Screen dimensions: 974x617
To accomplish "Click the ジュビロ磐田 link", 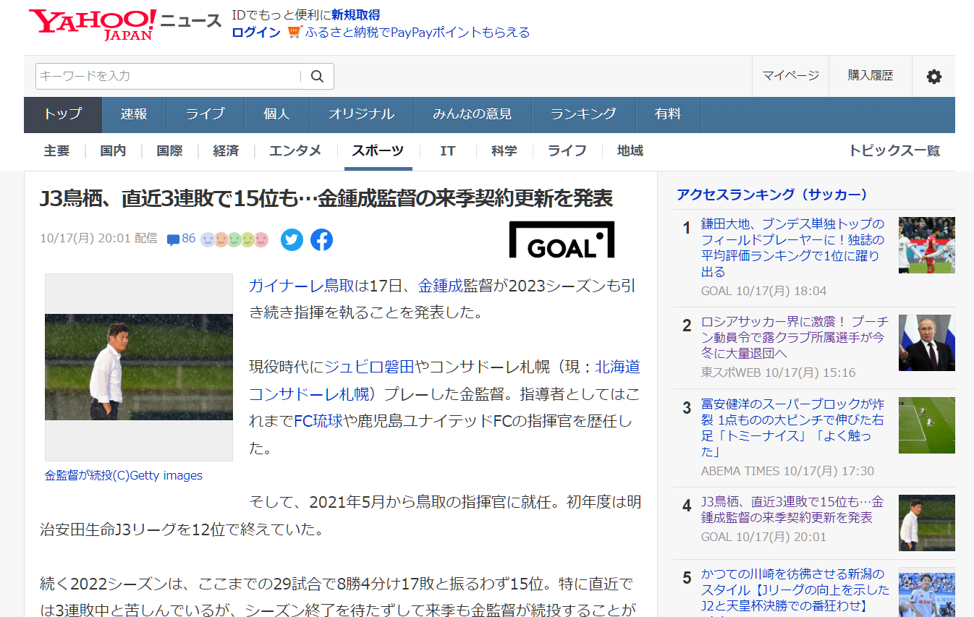I will [x=369, y=367].
